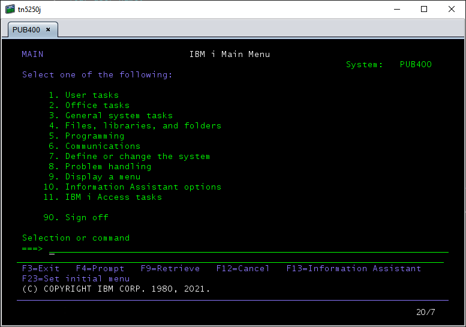This screenshot has width=466, height=327.
Task: Click F13=Information Assistant hotspot
Action: coord(354,268)
